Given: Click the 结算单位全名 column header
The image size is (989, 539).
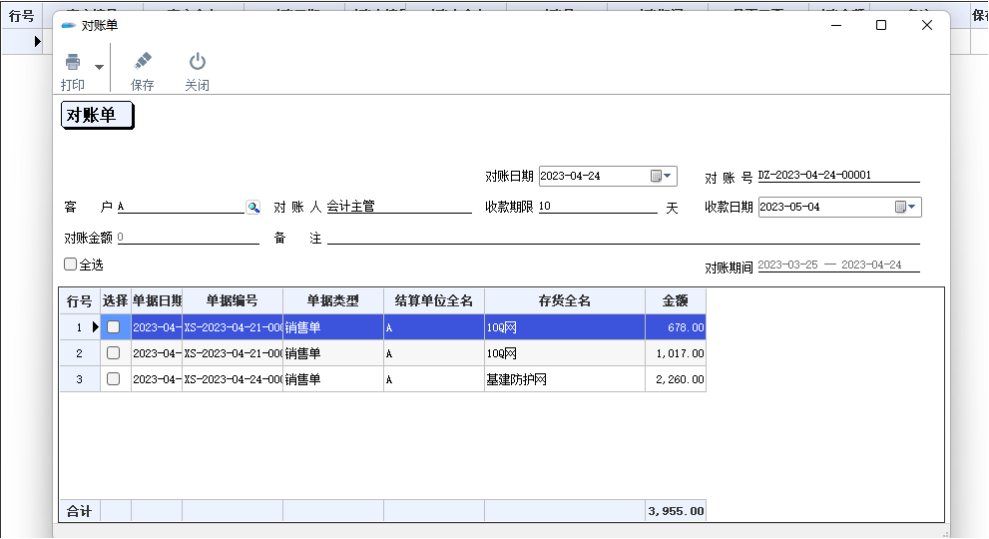Looking at the screenshot, I should coord(434,301).
